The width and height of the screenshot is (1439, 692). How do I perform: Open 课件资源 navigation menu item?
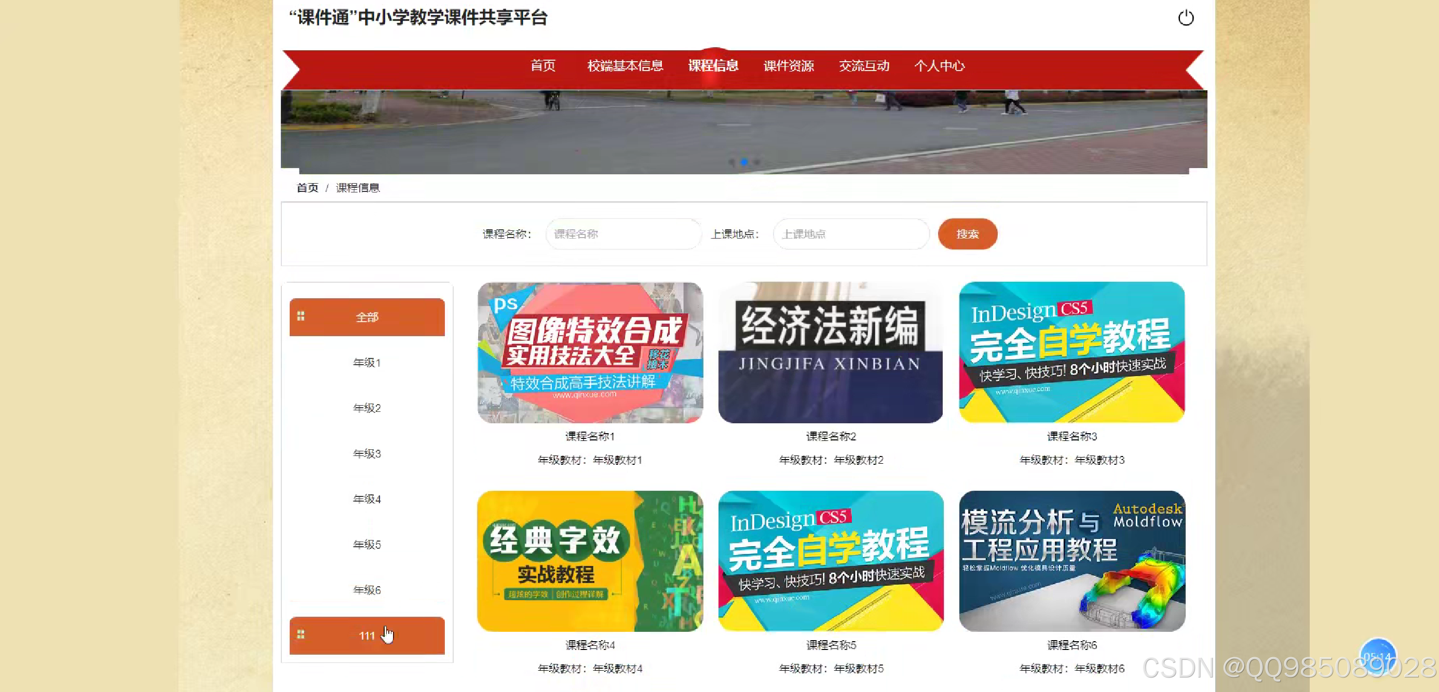788,66
